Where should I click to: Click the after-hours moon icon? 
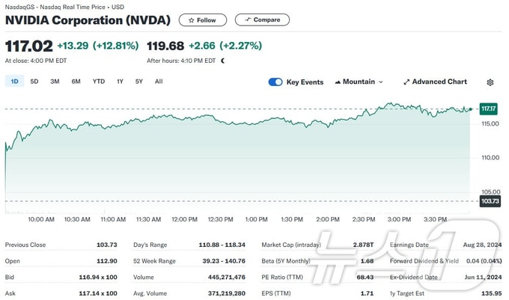pos(223,61)
